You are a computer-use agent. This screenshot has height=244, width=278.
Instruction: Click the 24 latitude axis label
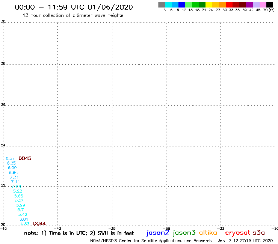click(x=3, y=145)
